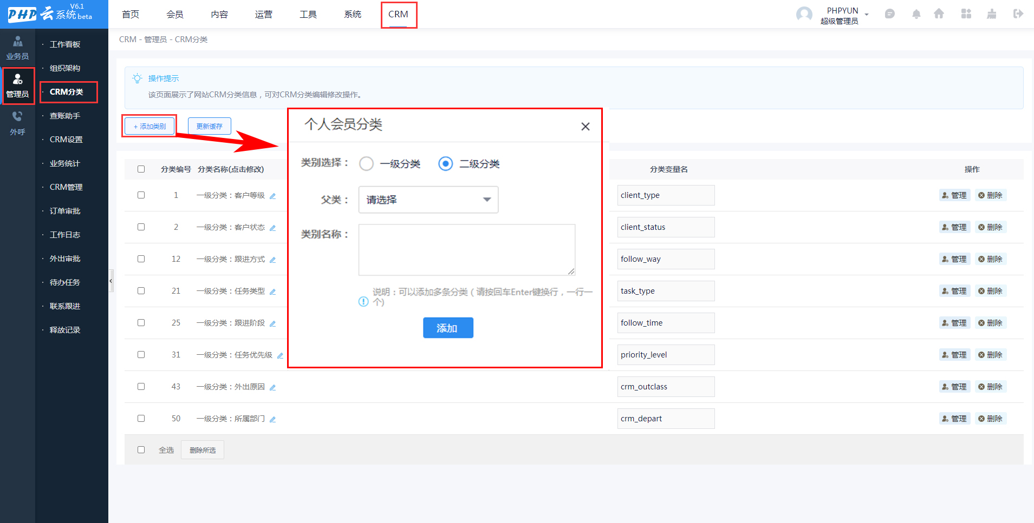
Task: Open the 内容 top menu
Action: (219, 15)
